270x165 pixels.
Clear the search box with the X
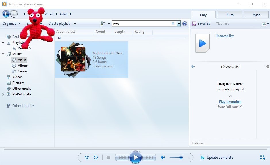(173, 24)
